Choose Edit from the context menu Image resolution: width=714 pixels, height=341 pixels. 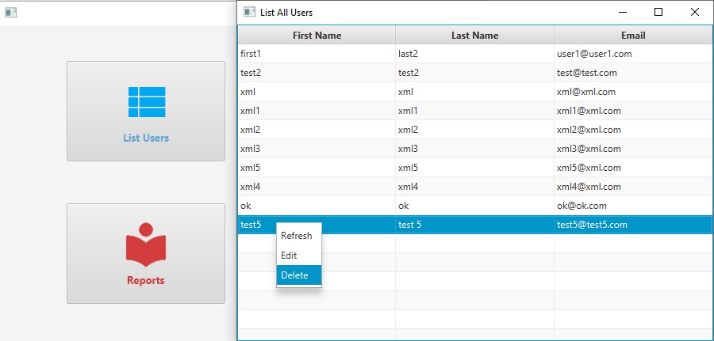pos(299,256)
